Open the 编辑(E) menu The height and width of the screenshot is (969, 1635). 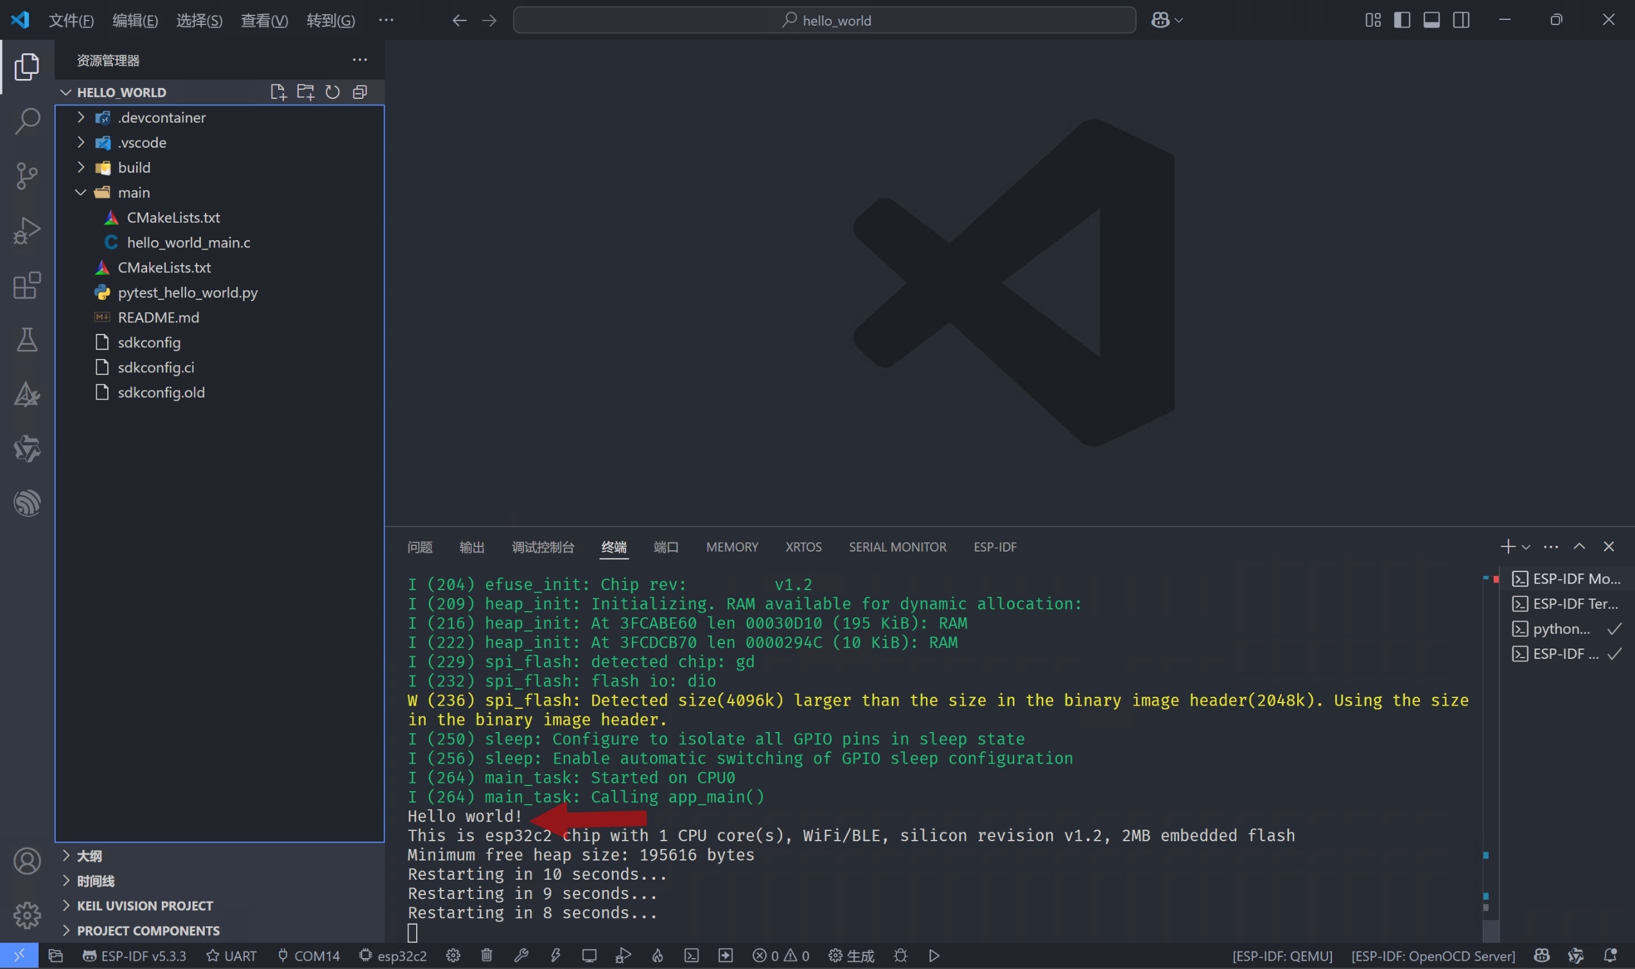134,21
